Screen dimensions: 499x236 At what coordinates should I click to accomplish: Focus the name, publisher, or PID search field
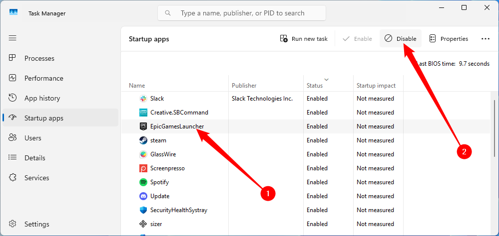242,13
